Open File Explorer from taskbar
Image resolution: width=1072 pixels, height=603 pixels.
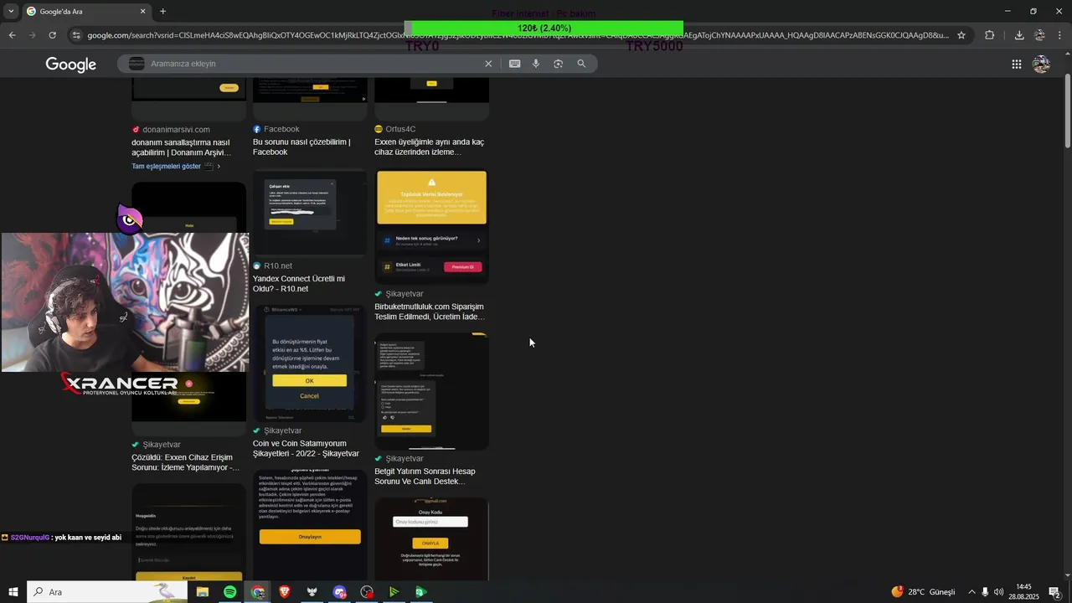(203, 592)
